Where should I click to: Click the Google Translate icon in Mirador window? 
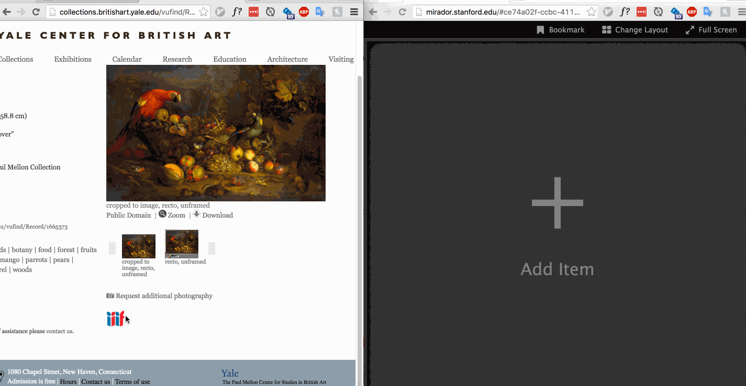point(708,12)
